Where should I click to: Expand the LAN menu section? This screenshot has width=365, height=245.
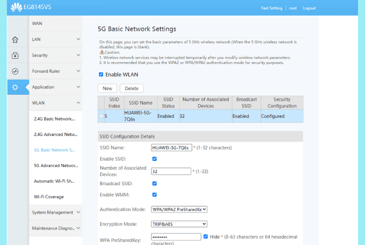pyautogui.click(x=55, y=39)
